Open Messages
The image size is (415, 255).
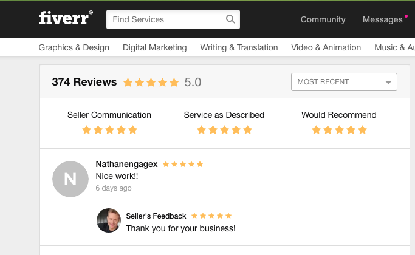[x=382, y=19]
